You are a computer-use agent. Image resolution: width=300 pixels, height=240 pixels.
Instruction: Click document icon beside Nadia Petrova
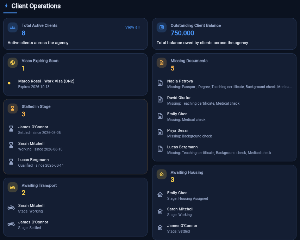pyautogui.click(x=160, y=83)
